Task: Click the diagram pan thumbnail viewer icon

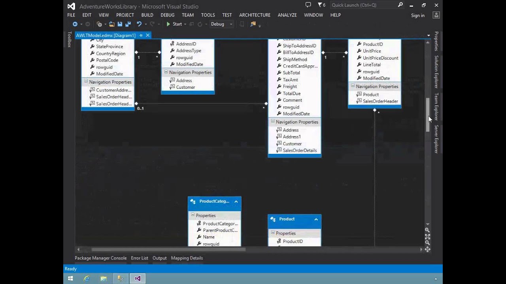Action: (427, 249)
